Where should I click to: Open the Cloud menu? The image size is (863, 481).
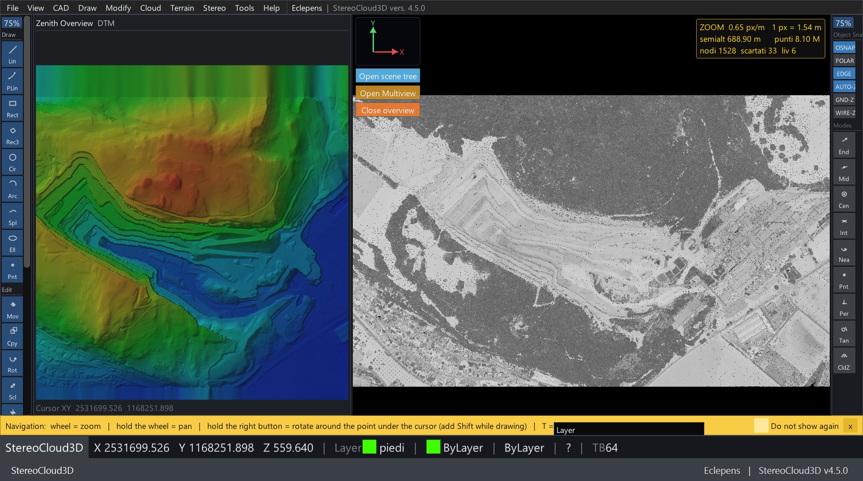pos(150,8)
